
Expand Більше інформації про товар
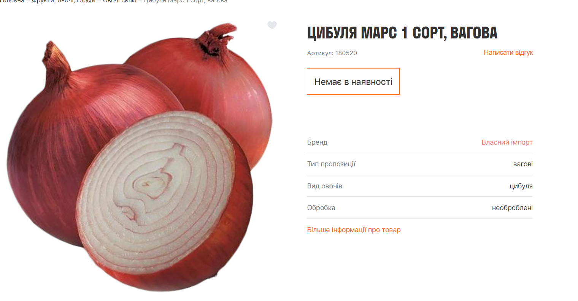tap(354, 230)
